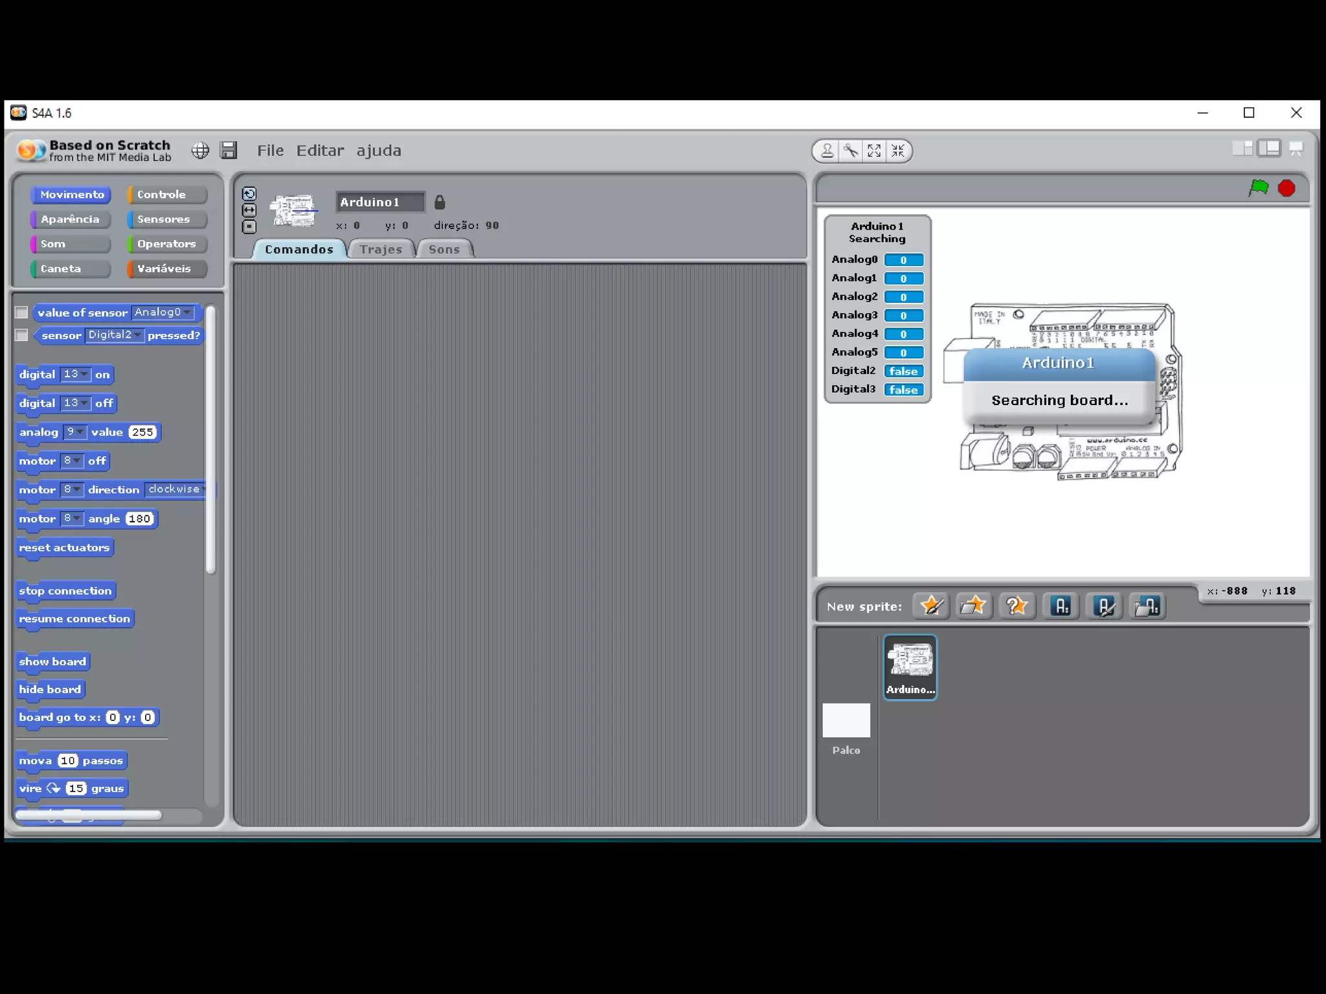Toggle the sprite lock padlock
This screenshot has height=994, width=1326.
click(x=440, y=203)
